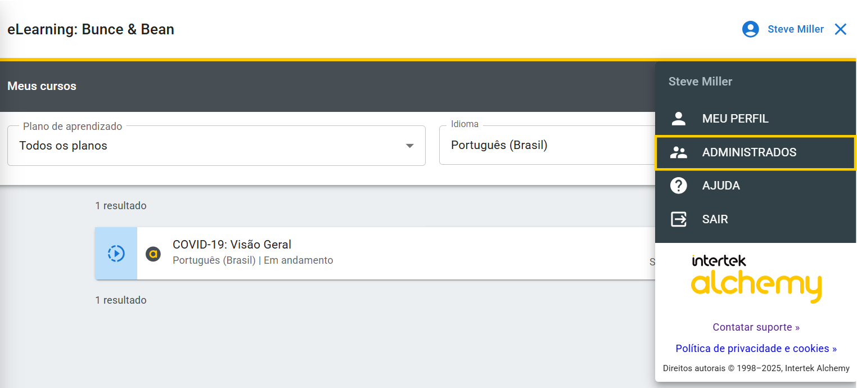Click the group icon beside ADMINISTRADOS
857x388 pixels.
[679, 152]
